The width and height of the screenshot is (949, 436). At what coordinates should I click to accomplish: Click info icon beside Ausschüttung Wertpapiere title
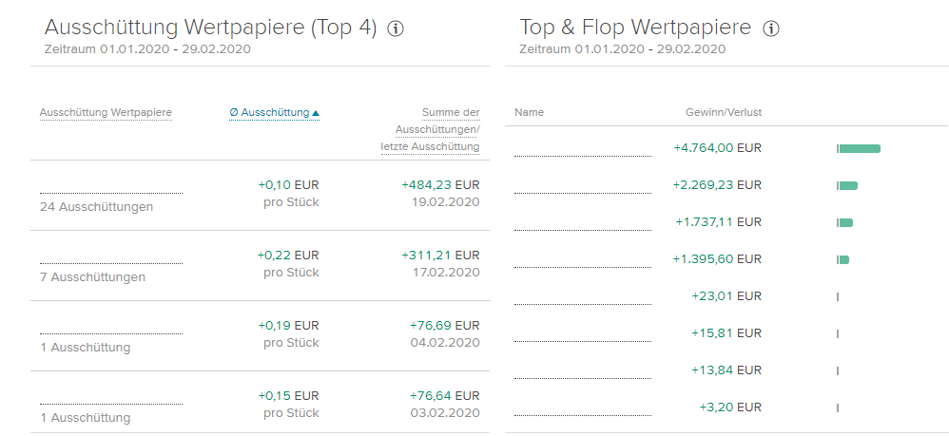397,28
